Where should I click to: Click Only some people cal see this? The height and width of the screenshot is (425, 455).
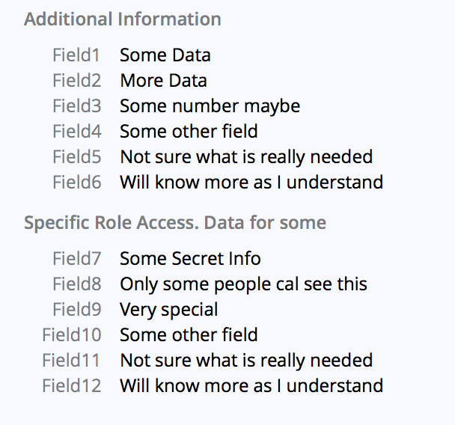point(243,284)
